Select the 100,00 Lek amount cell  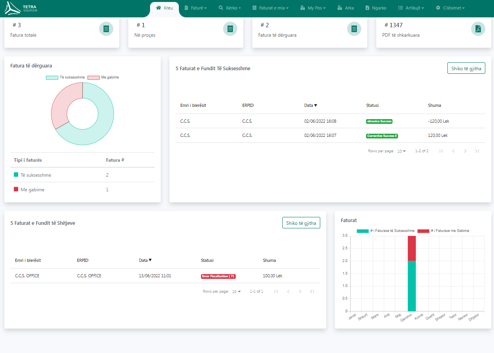tap(273, 276)
